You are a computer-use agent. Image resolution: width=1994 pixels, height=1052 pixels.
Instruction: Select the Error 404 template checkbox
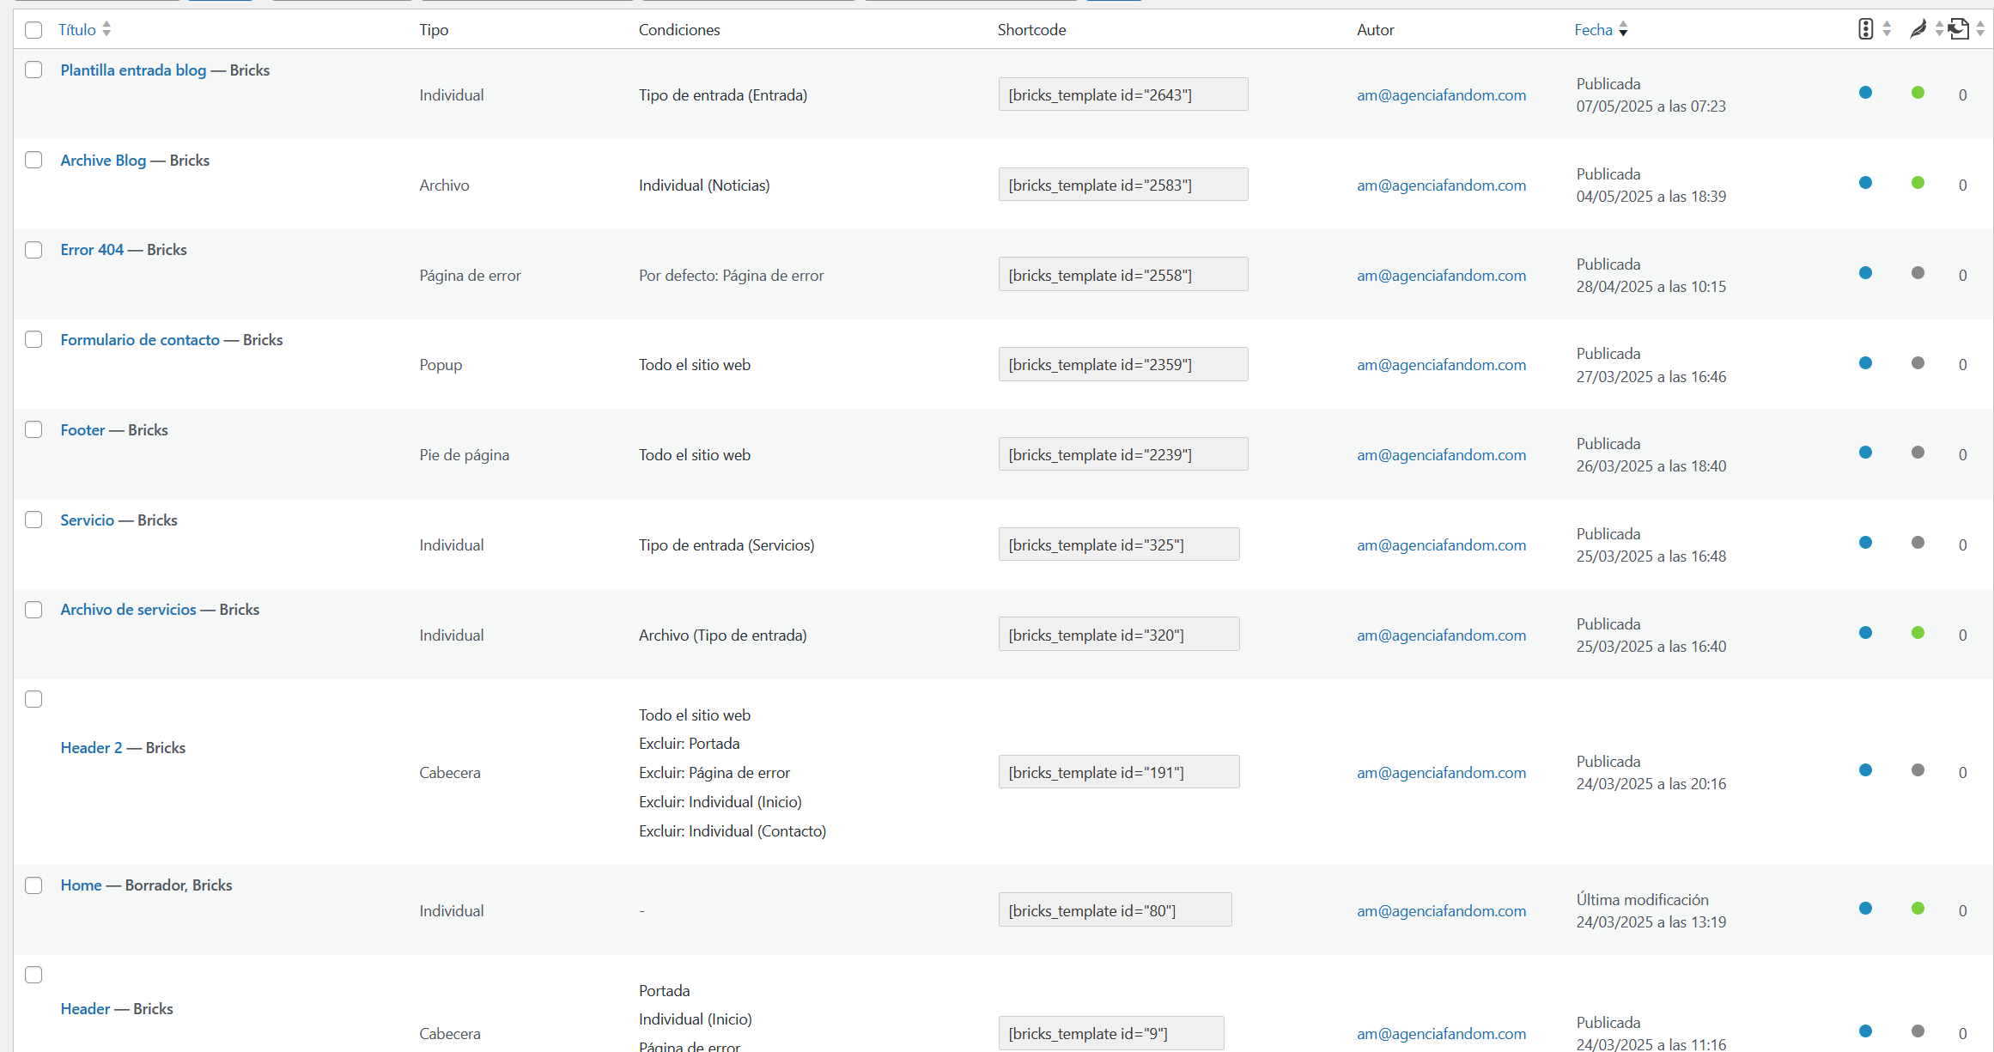pyautogui.click(x=33, y=250)
